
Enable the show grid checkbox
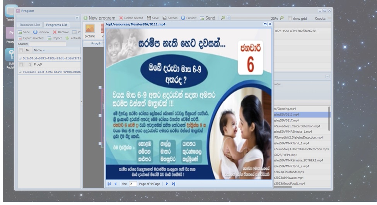click(x=289, y=18)
